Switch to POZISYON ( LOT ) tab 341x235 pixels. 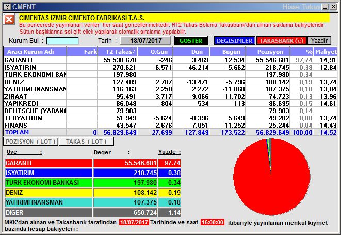30,142
